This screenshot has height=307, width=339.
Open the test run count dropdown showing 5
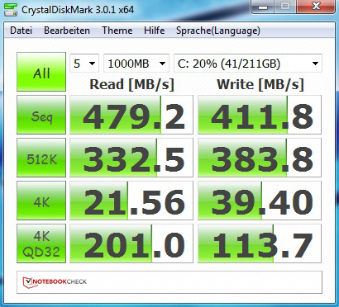click(84, 64)
